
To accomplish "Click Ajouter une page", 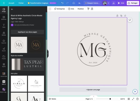I will (93, 90).
